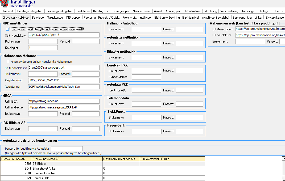Click the Grossist navn hos AD column header
Viewport: 285px width, 181px height.
[x=67, y=159]
